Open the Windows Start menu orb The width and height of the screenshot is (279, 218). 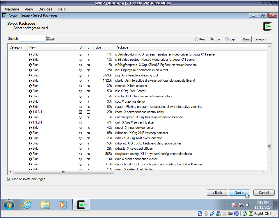(x=9, y=205)
